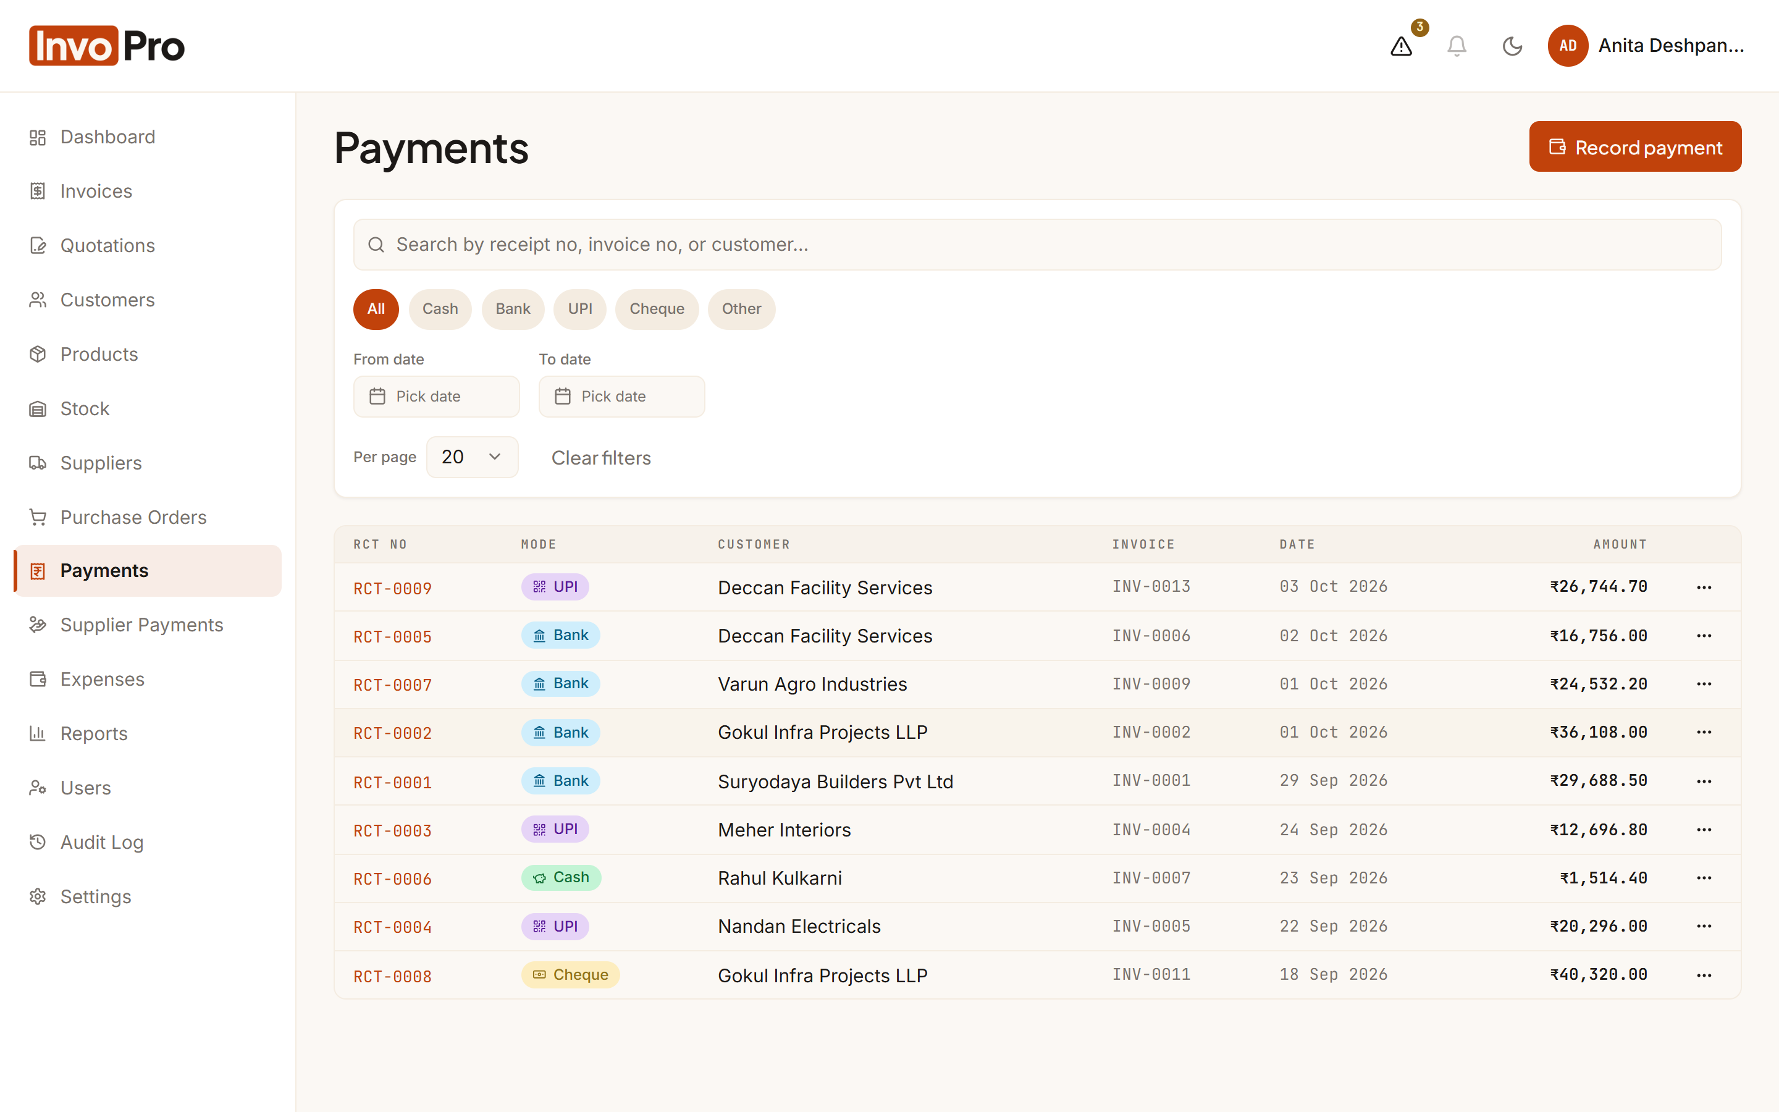
Task: Open Reports in the sidebar
Action: (x=147, y=734)
